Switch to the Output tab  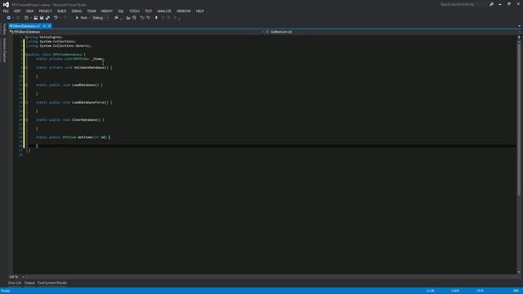tap(29, 283)
